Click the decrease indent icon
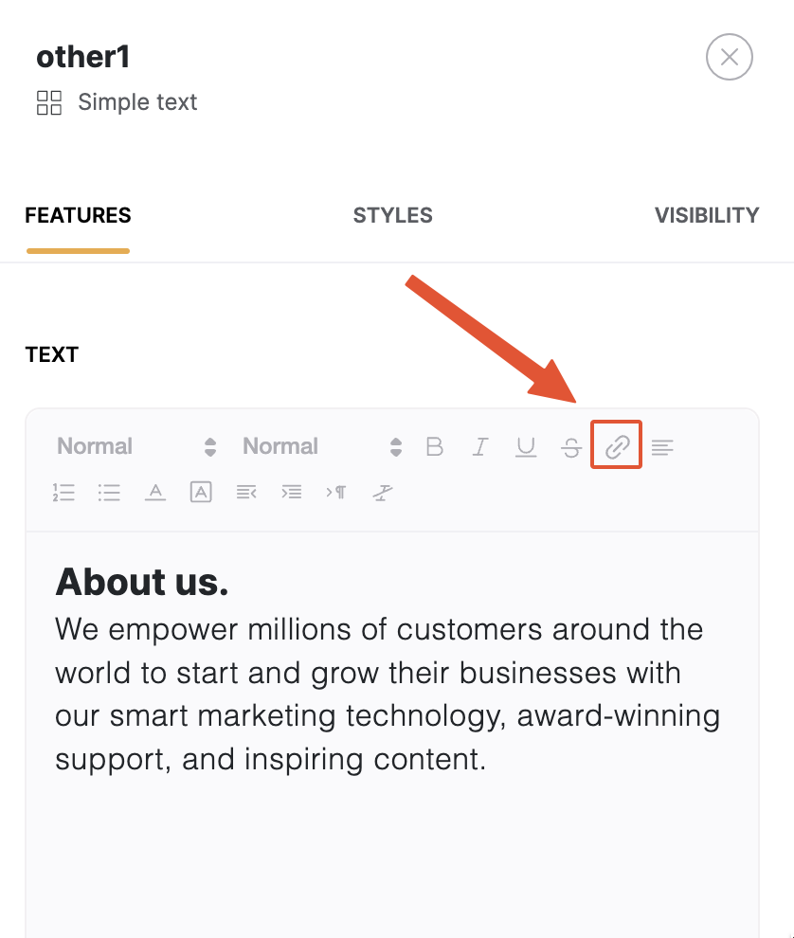The height and width of the screenshot is (938, 794). (x=245, y=492)
